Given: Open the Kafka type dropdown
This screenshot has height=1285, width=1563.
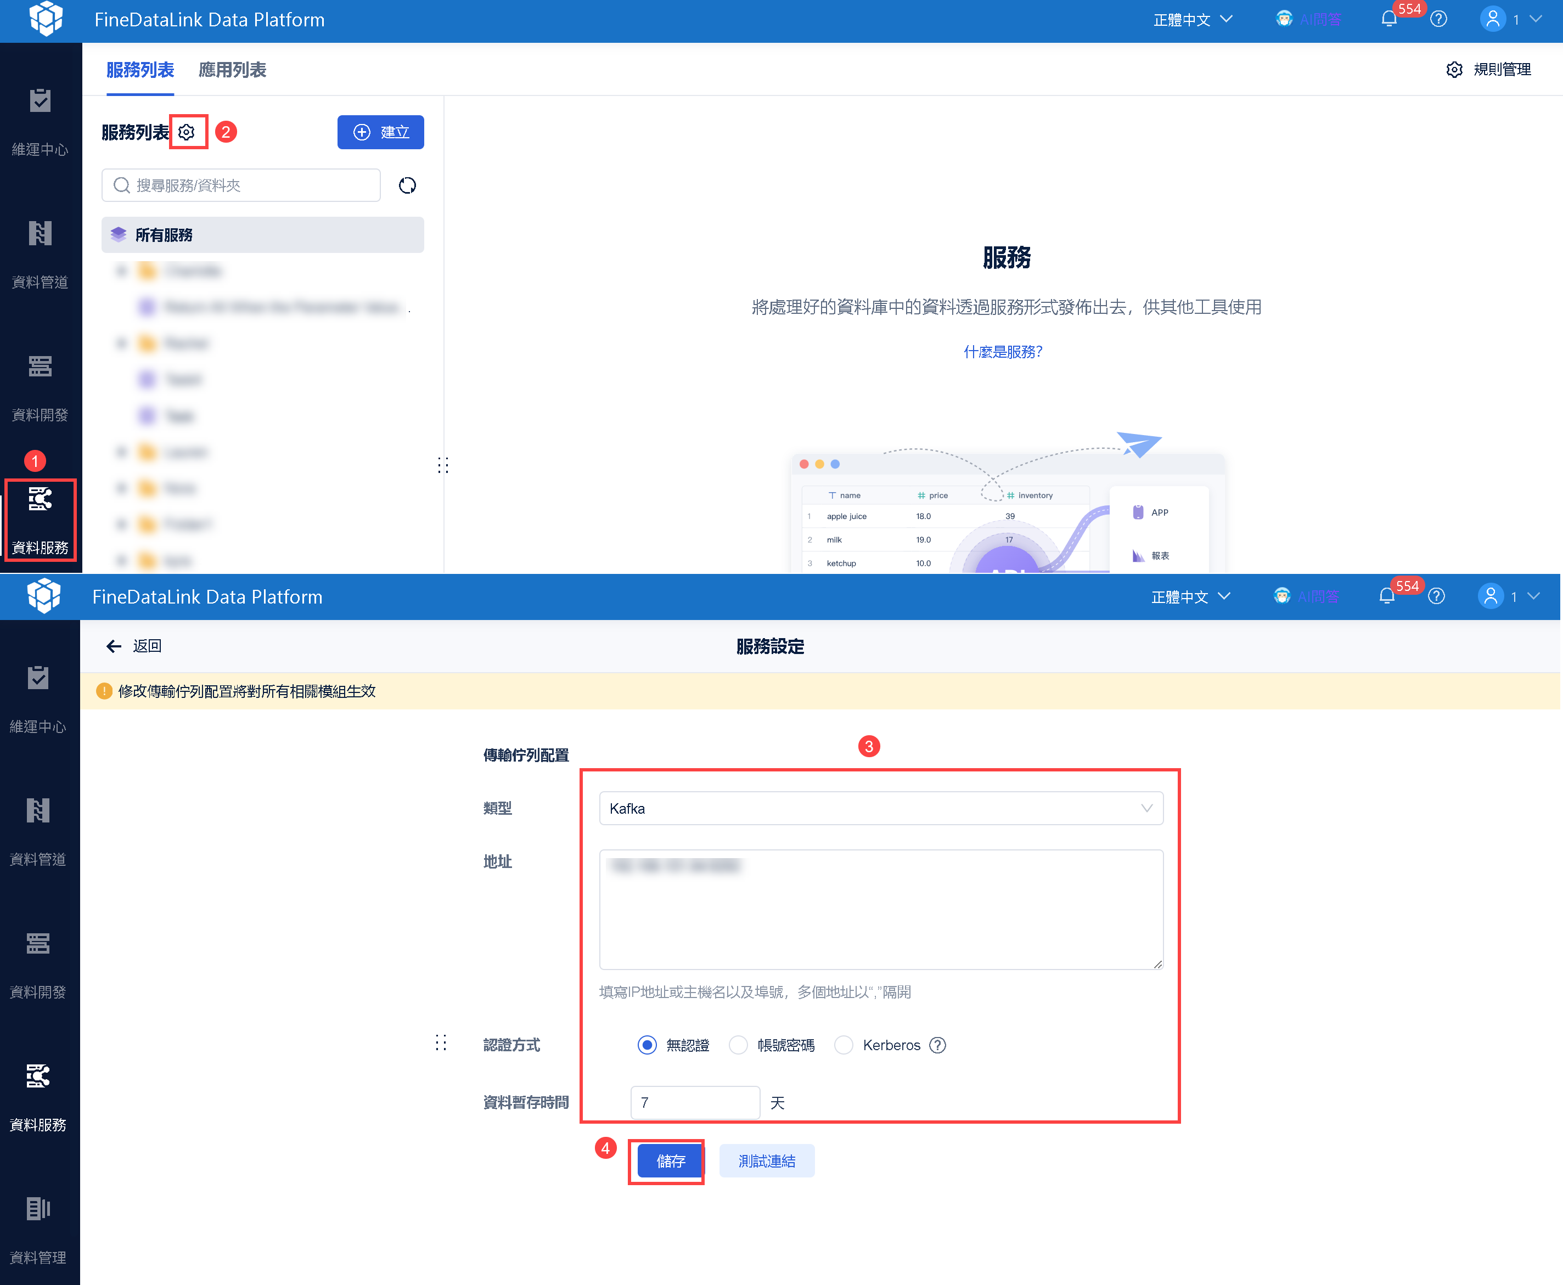Looking at the screenshot, I should pyautogui.click(x=881, y=808).
